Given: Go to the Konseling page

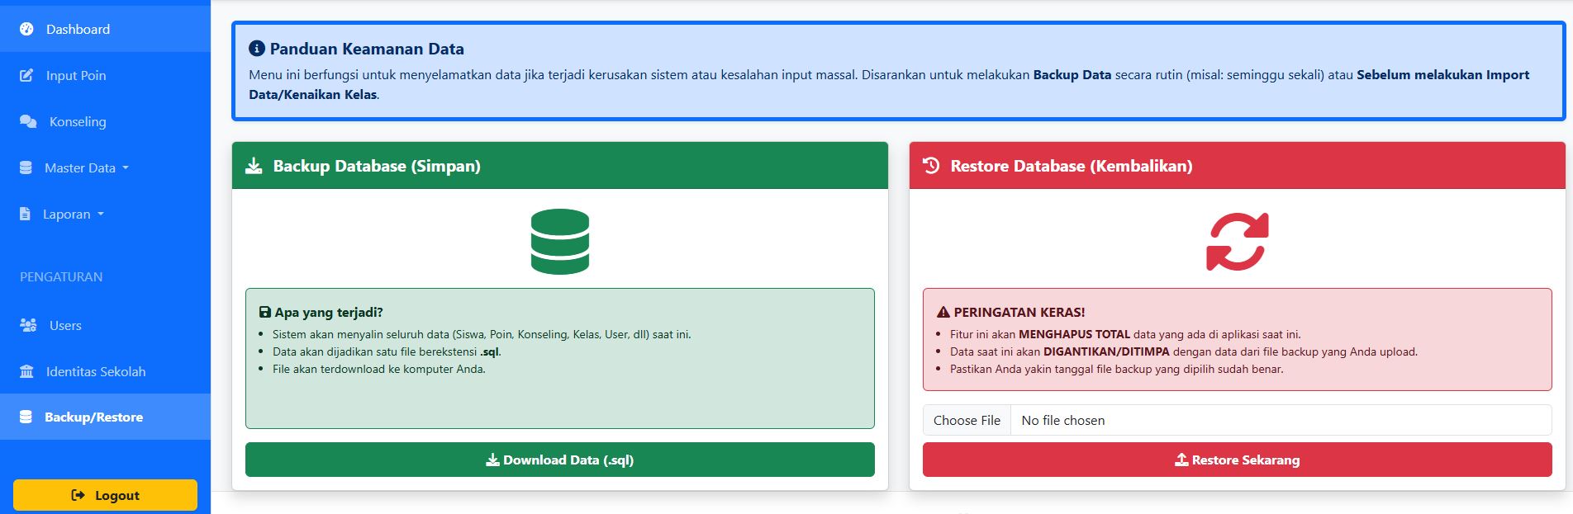Looking at the screenshot, I should [78, 121].
